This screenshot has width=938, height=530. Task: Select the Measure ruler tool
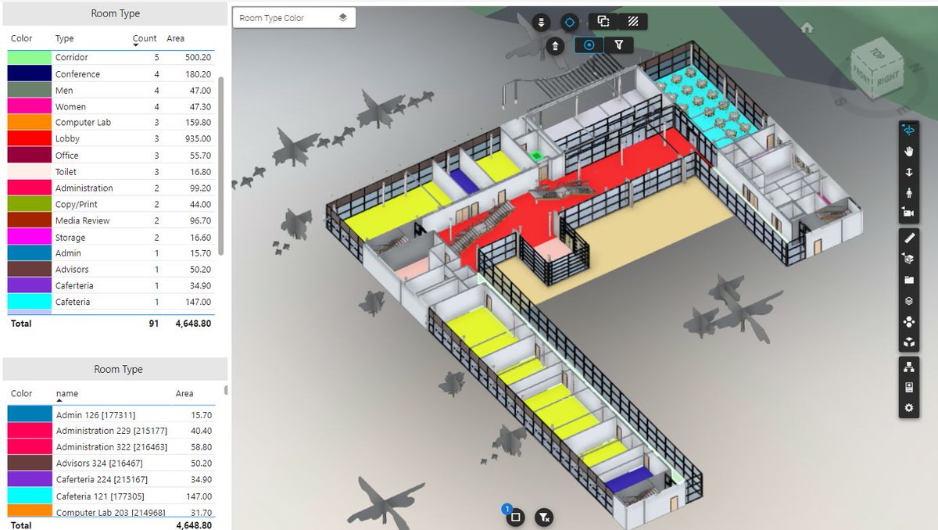908,238
